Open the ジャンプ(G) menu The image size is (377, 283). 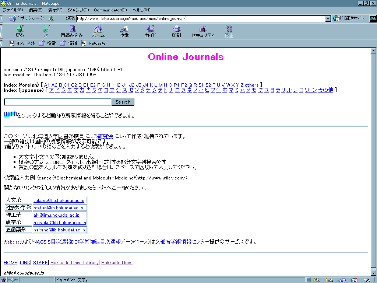click(78, 10)
